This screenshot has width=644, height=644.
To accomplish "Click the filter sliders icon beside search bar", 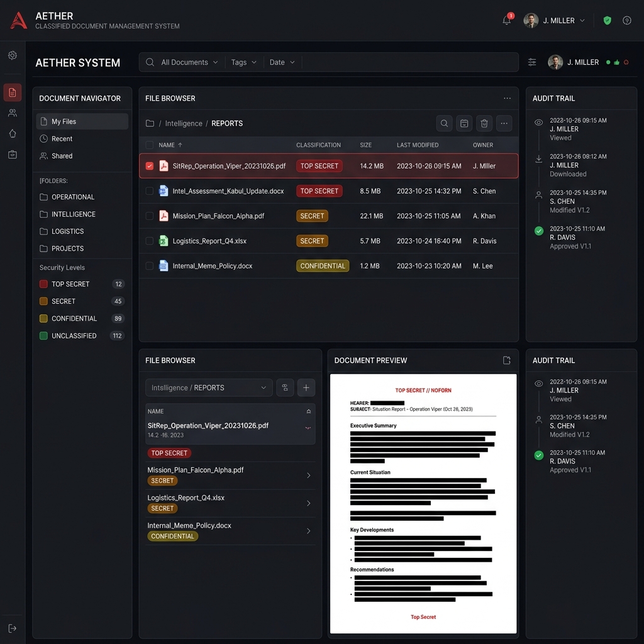I will (x=532, y=62).
